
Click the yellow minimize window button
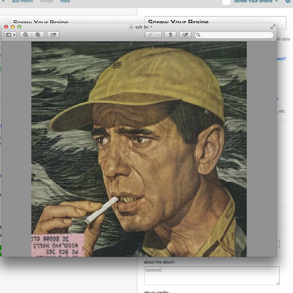pyautogui.click(x=13, y=27)
